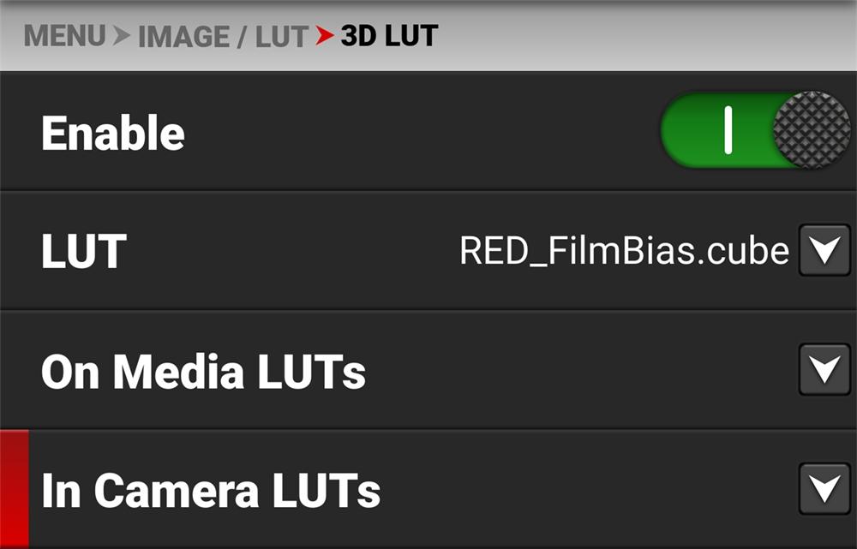This screenshot has height=549, width=857.
Task: Click the LUT row label
Action: (84, 251)
